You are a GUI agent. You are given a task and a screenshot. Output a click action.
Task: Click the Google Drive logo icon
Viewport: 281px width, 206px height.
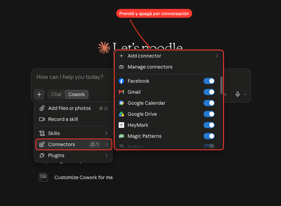coord(121,114)
